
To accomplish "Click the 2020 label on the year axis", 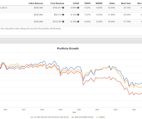I will coord(79,110).
